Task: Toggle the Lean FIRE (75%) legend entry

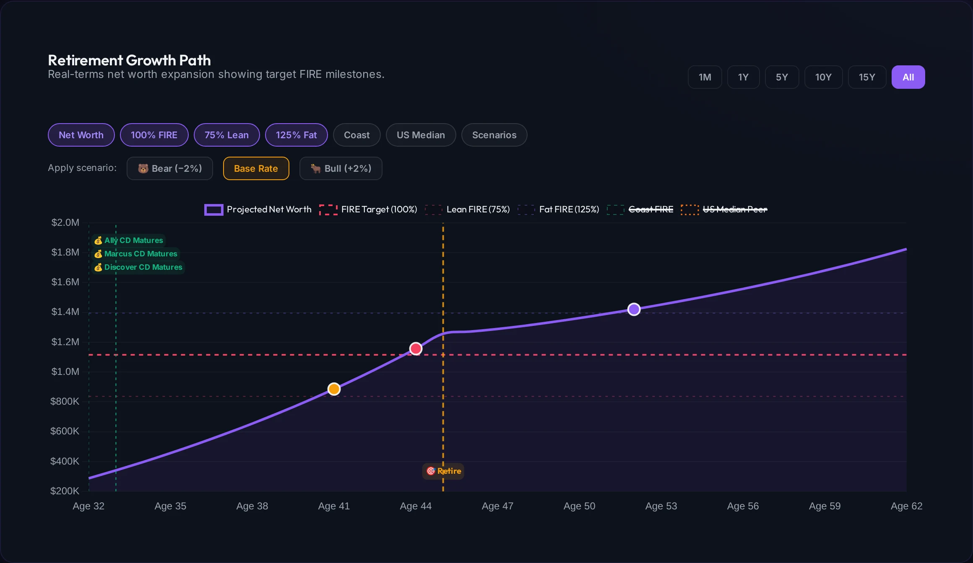Action: click(467, 209)
